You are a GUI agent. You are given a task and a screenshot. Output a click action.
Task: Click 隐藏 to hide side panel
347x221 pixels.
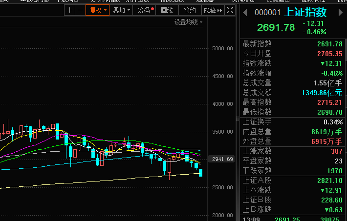pos(213,10)
